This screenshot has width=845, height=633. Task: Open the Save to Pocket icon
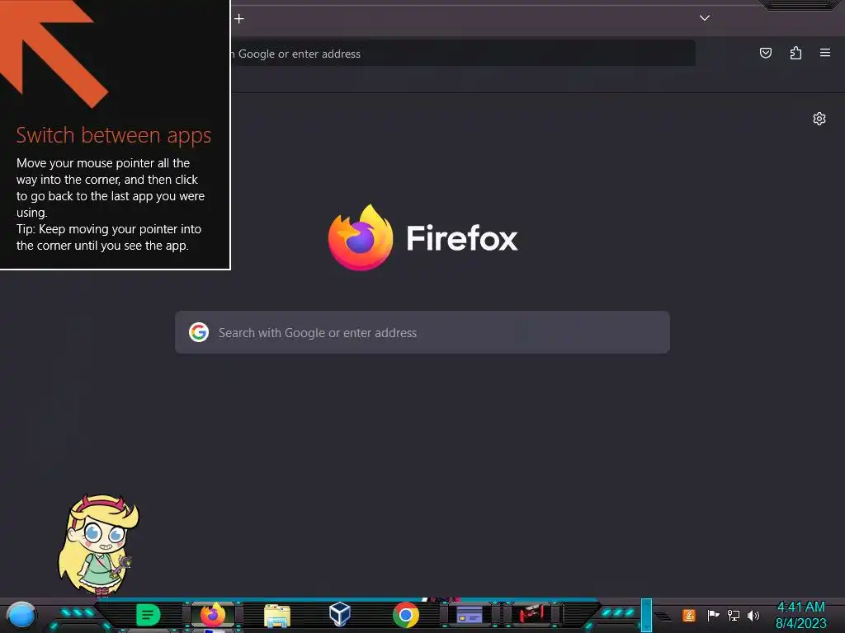[765, 53]
